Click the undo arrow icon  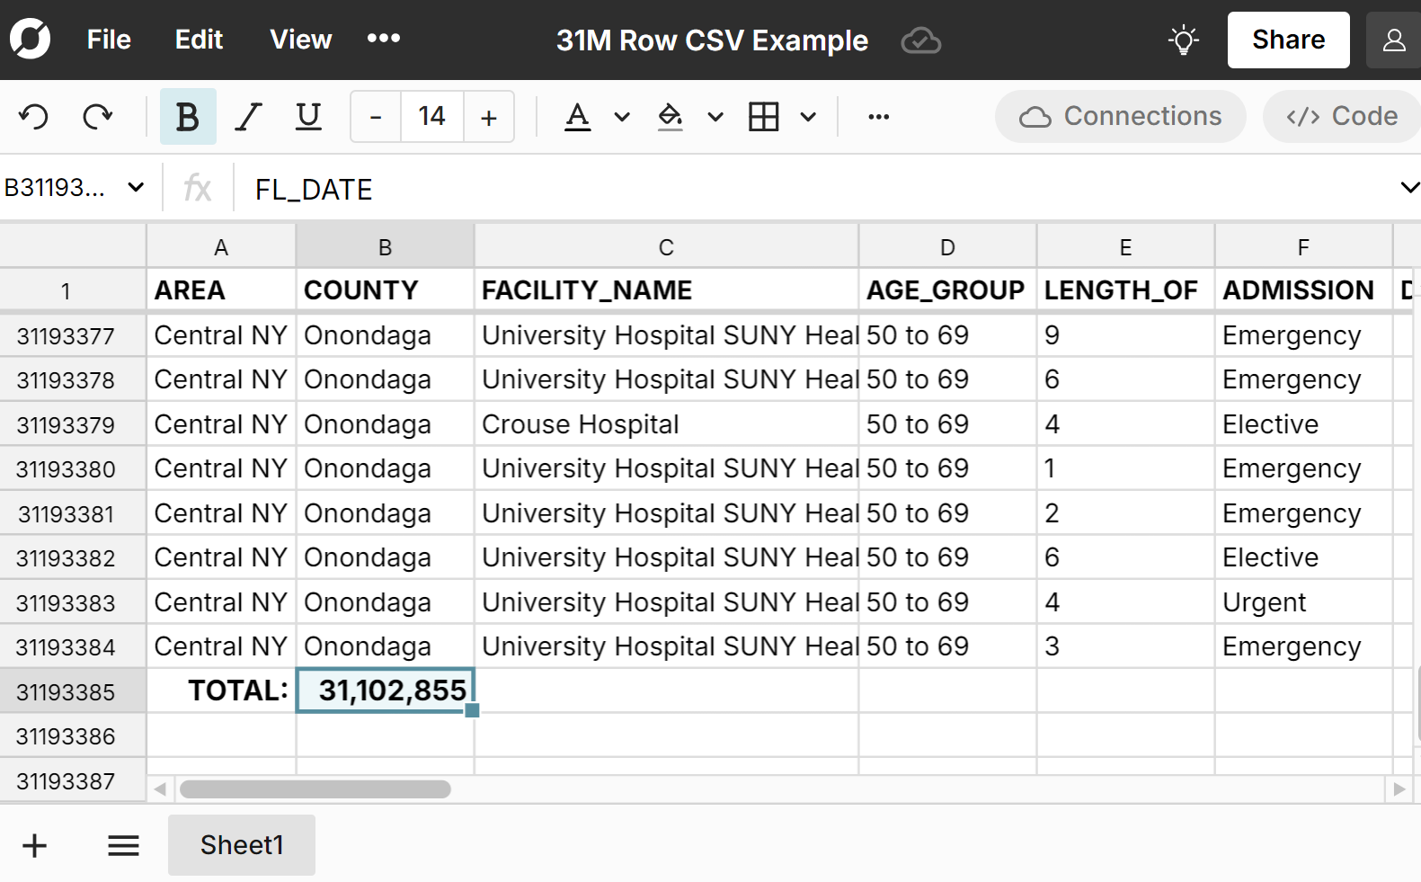[x=34, y=117]
